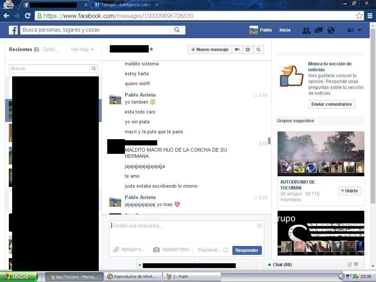Click Pablo Arrieta avatar beside 3:44 message

pyautogui.click(x=115, y=98)
